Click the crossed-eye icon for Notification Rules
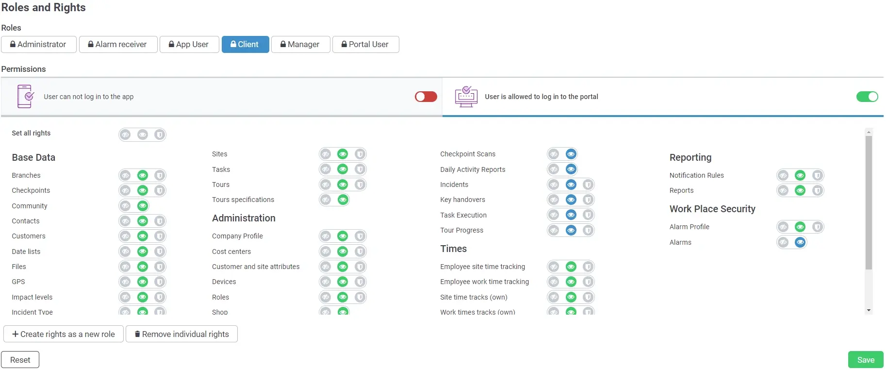Viewport: 887px width, 370px height. 783,175
